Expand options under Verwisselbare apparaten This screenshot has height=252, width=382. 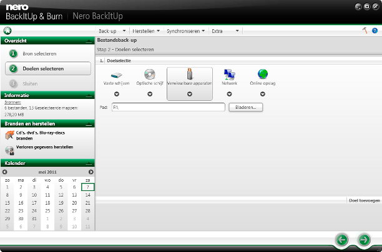[190, 94]
